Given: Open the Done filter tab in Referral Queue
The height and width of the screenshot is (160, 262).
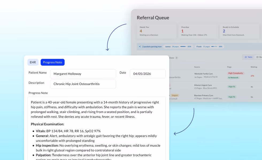Looking at the screenshot, I should (x=174, y=58).
